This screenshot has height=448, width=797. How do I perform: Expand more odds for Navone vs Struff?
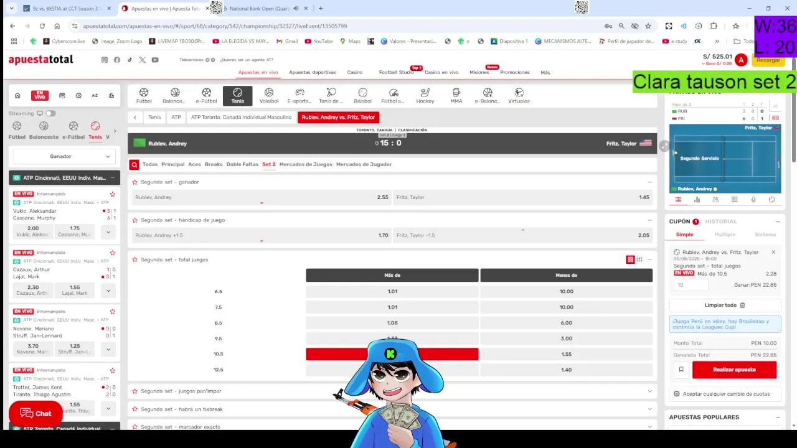point(108,349)
